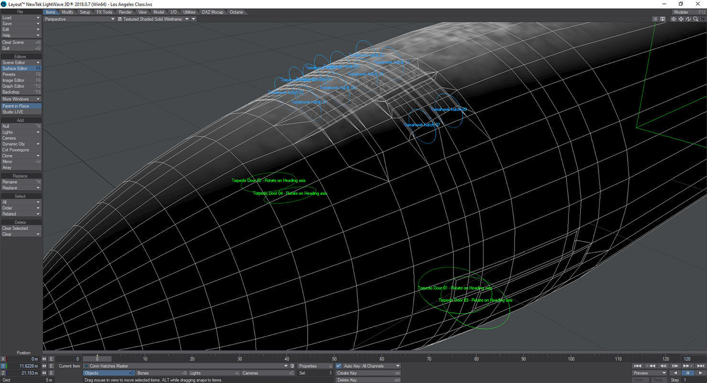The height and width of the screenshot is (383, 707).
Task: Click the item list icon beside Current Item
Action: pos(292,366)
